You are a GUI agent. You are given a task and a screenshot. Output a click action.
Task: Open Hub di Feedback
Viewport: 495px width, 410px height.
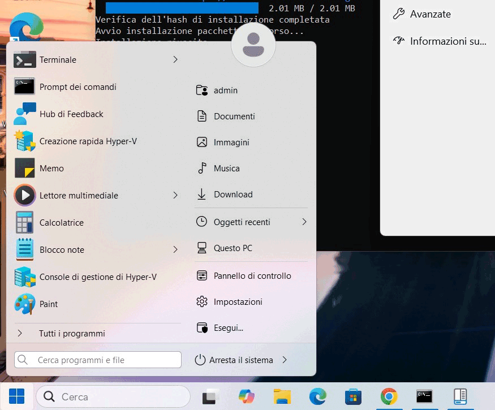pyautogui.click(x=71, y=114)
